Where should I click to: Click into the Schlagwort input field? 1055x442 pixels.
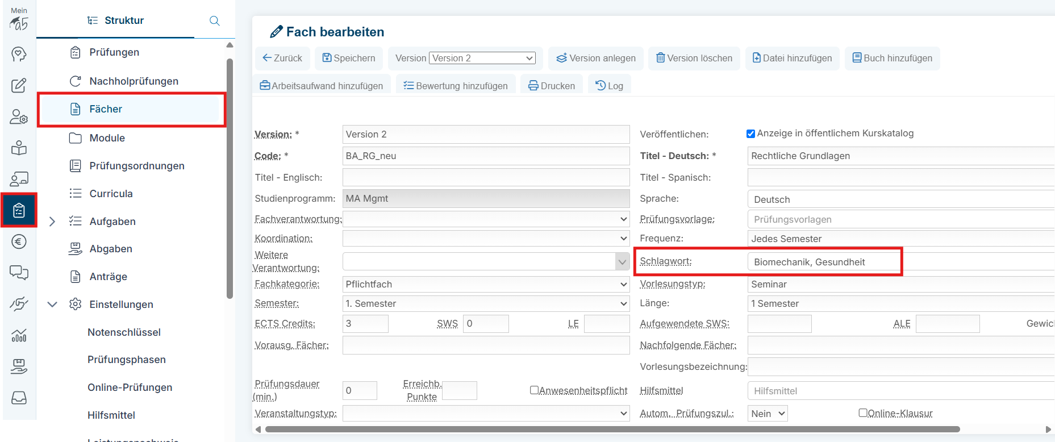(824, 262)
